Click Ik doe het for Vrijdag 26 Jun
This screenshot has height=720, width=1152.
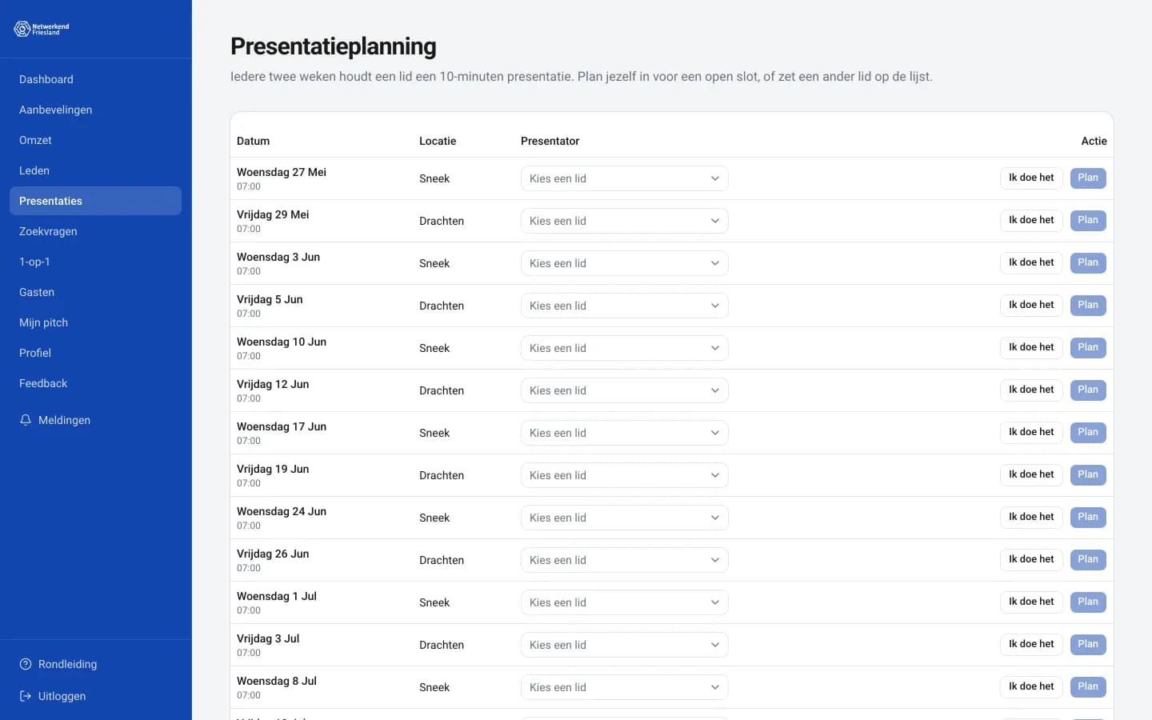(x=1031, y=559)
